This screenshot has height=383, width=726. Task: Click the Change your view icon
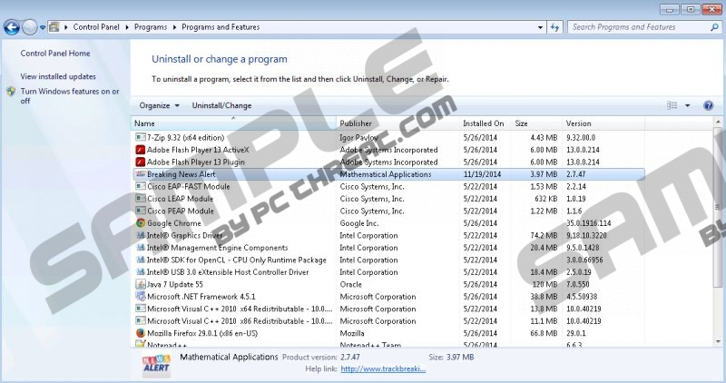(672, 106)
